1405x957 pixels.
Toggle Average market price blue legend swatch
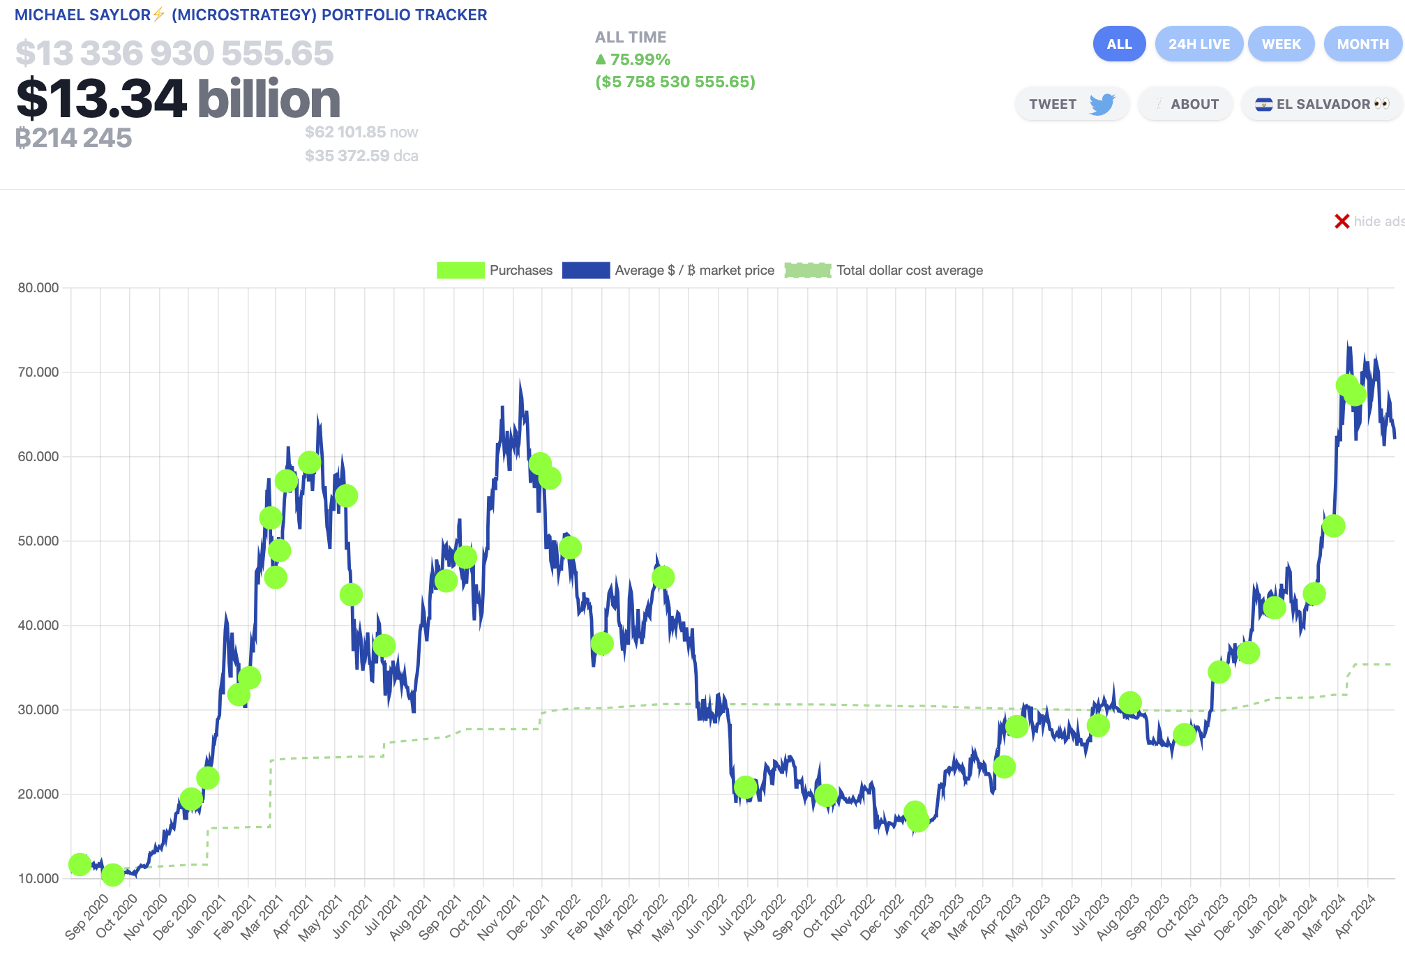pyautogui.click(x=586, y=271)
